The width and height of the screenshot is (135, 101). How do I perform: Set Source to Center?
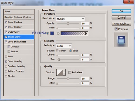click(57, 51)
